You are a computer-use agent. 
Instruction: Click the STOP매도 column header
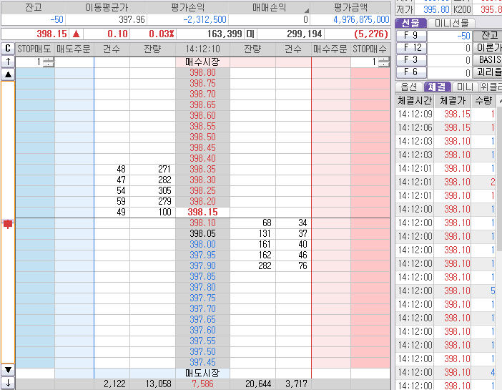[35, 49]
